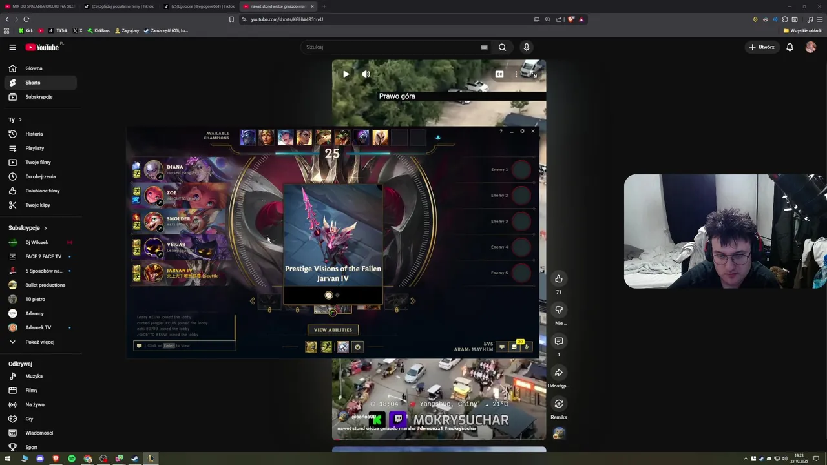Click the search magnifier button
The height and width of the screenshot is (465, 827).
[502, 47]
